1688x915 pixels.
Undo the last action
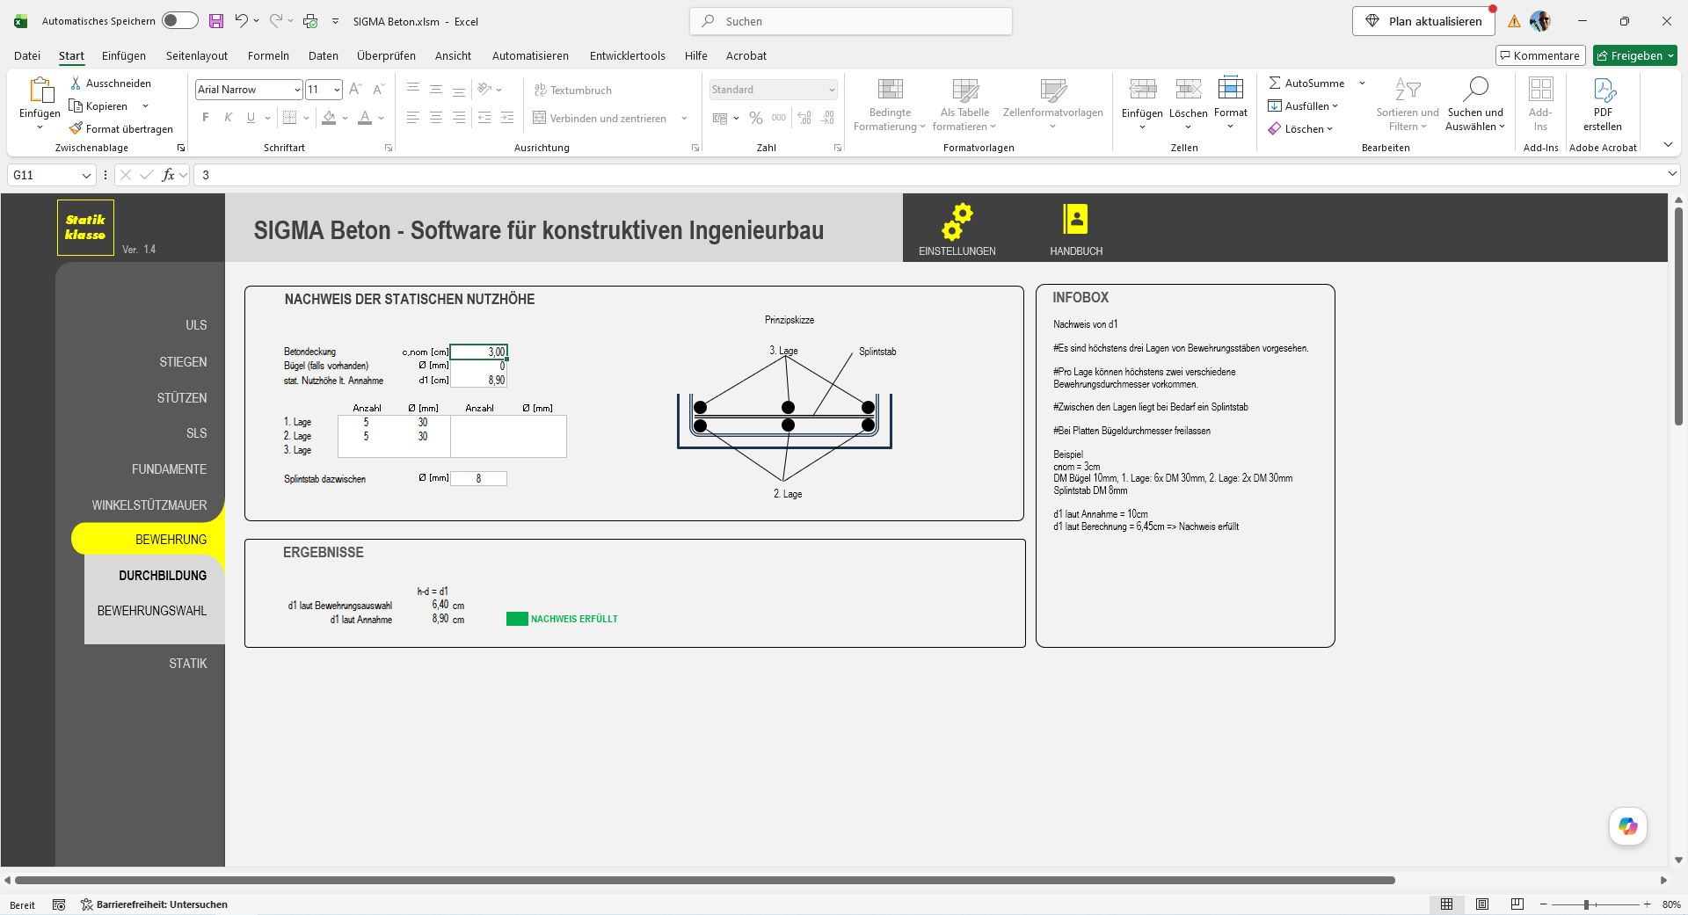241,21
